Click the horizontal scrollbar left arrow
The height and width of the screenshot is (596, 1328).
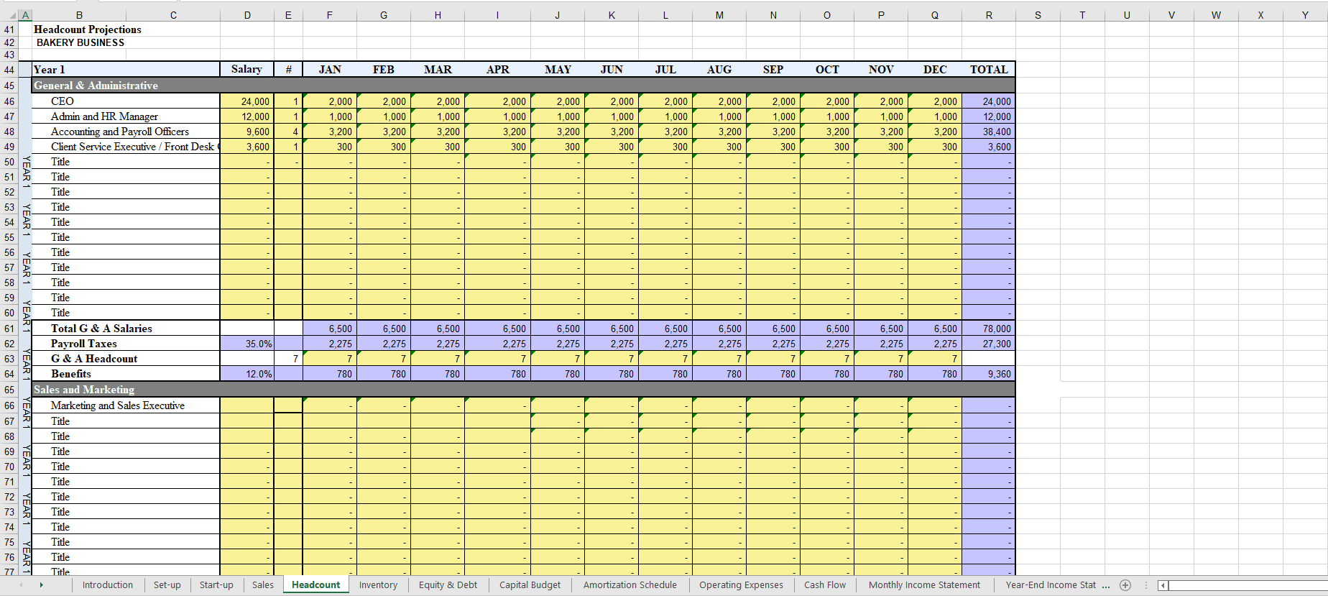click(1163, 585)
